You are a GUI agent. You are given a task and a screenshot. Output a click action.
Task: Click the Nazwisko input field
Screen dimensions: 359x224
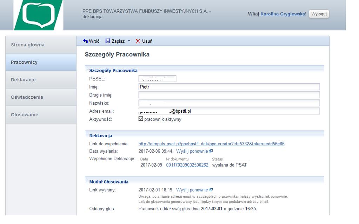click(229, 103)
